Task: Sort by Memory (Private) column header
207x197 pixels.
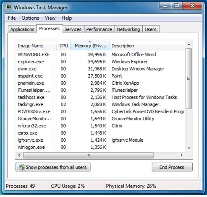Action: pyautogui.click(x=90, y=46)
